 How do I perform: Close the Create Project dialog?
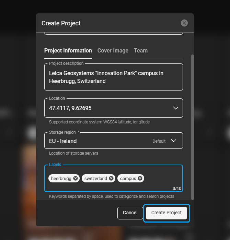pos(184,23)
